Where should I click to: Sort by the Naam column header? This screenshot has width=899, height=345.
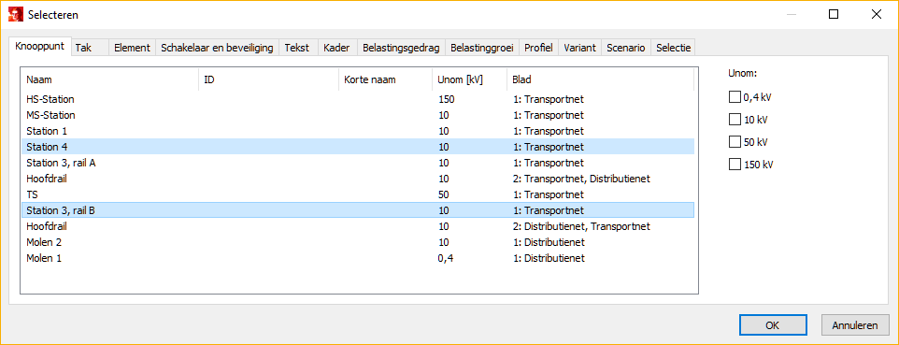pos(109,79)
